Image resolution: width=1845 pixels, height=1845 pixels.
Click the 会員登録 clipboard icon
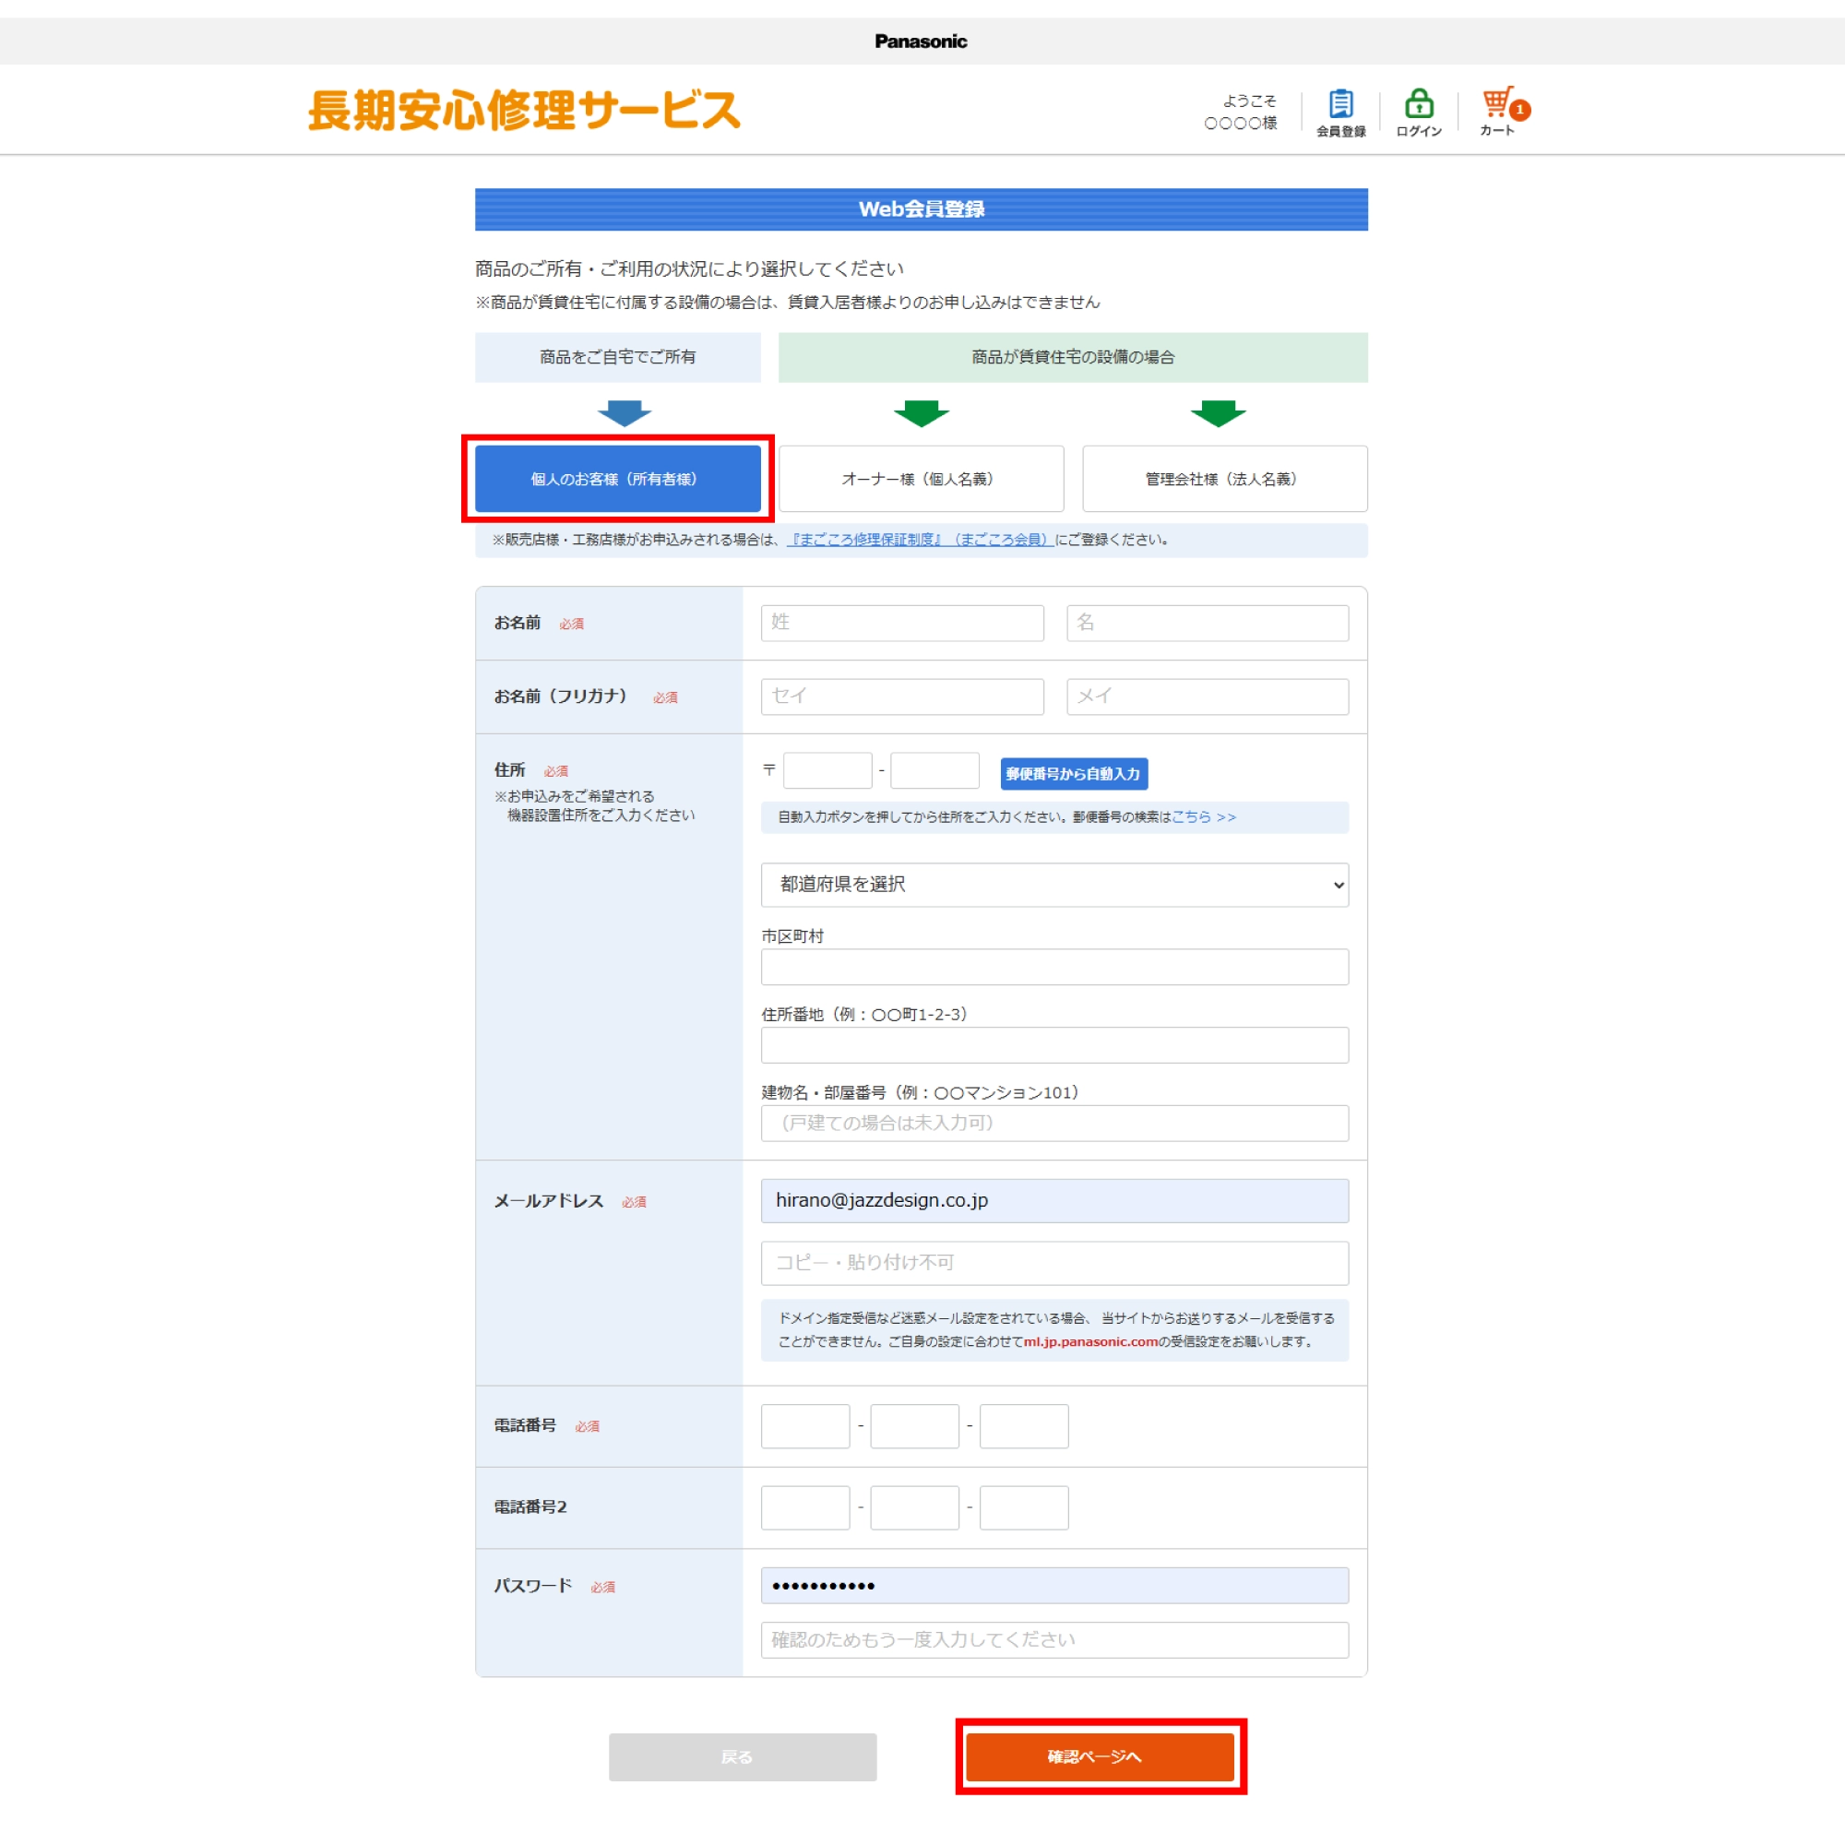(1340, 105)
